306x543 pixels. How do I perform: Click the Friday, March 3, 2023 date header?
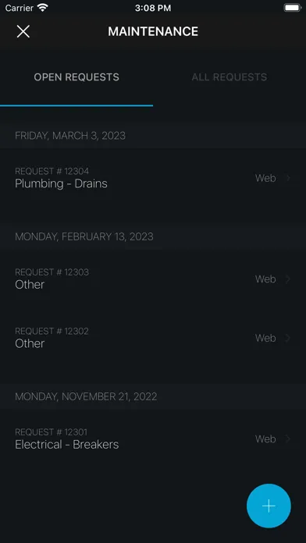pos(70,136)
